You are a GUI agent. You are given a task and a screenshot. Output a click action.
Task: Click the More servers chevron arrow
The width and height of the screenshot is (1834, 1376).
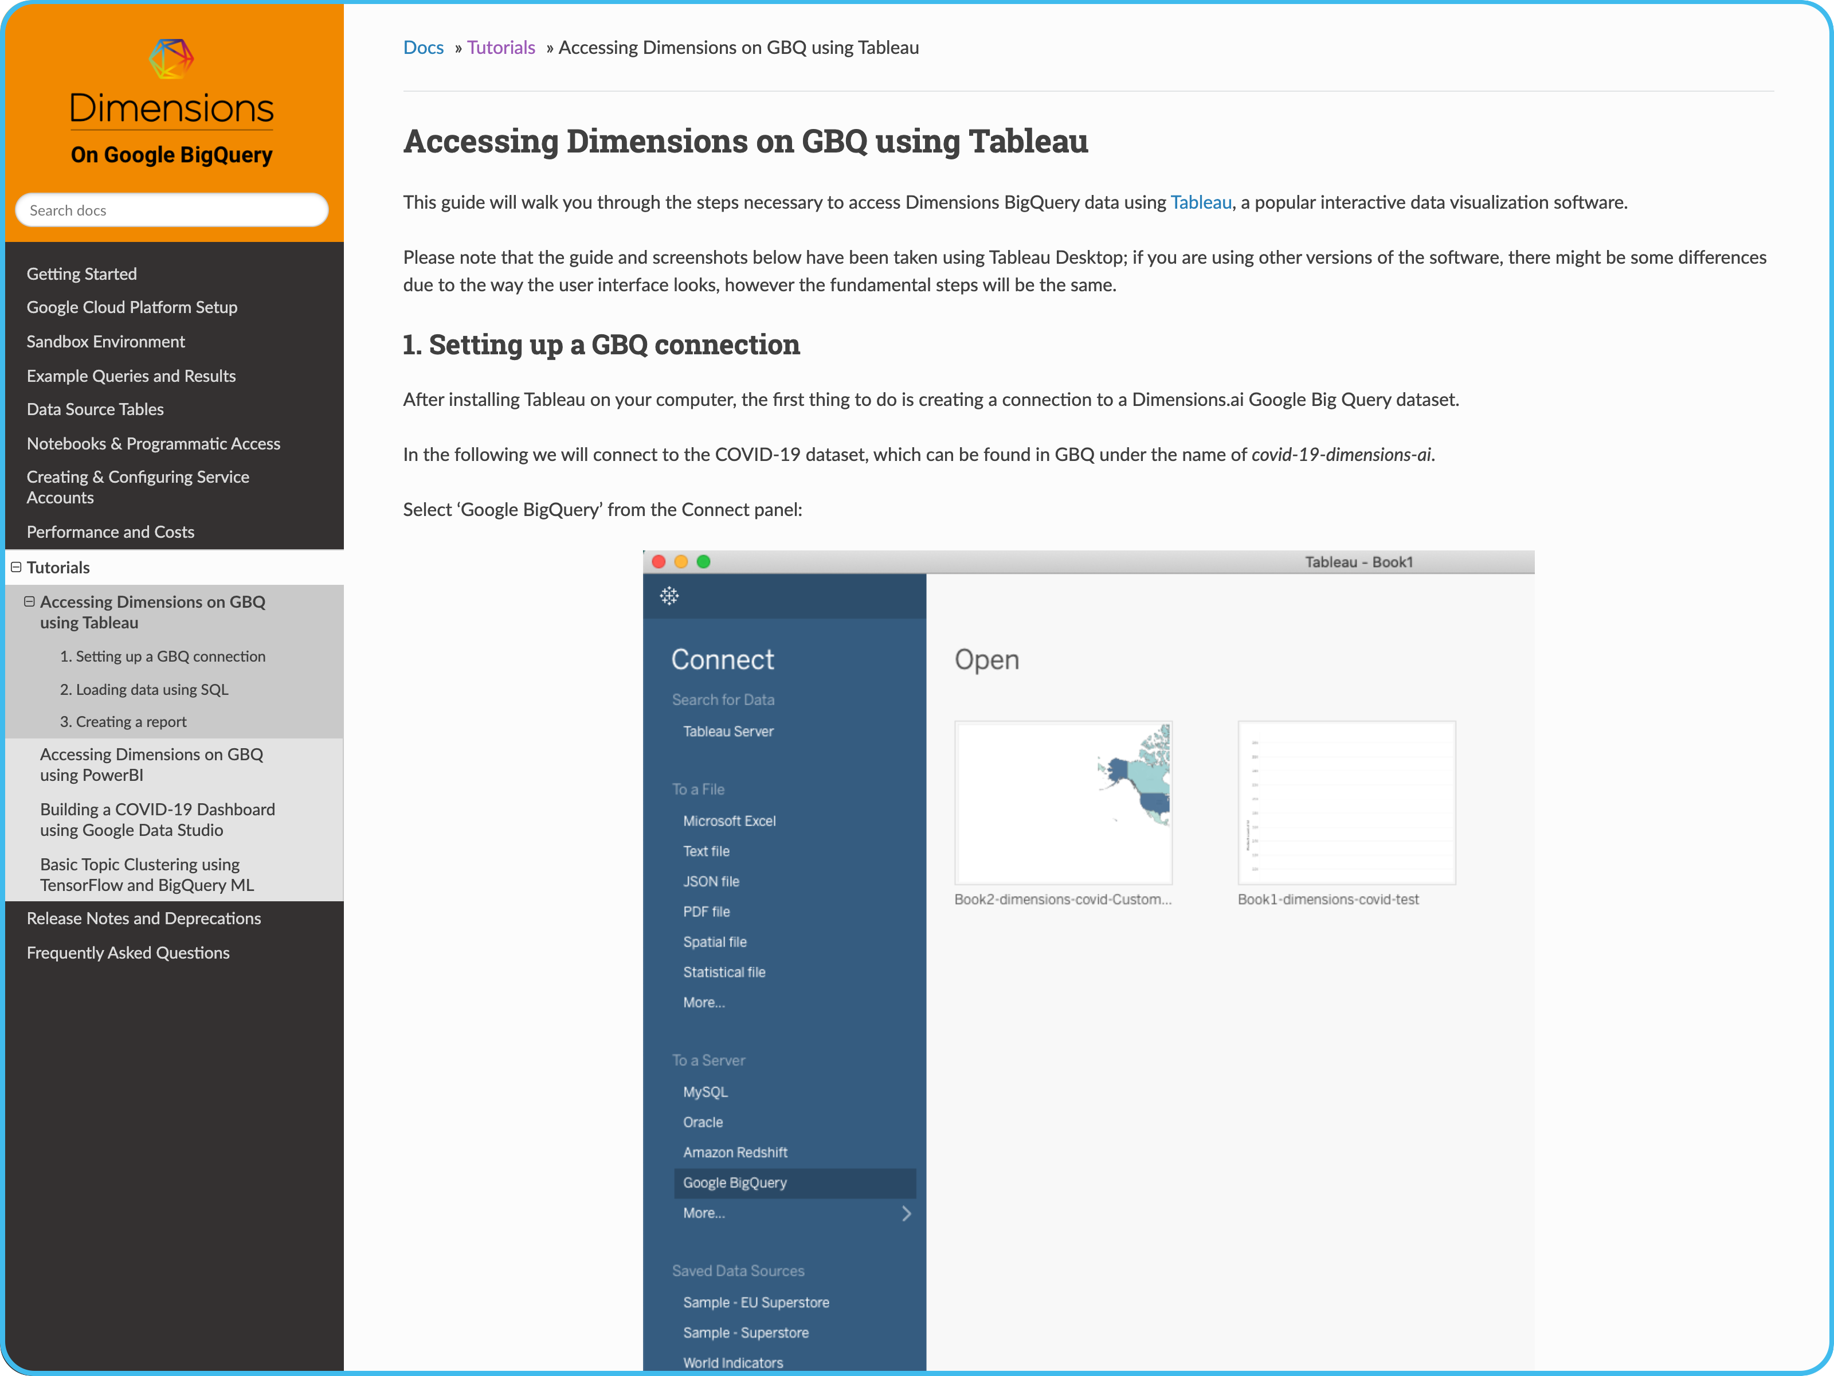point(906,1213)
